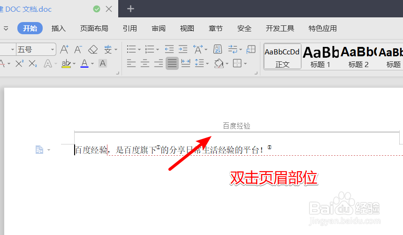The width and height of the screenshot is (403, 235).
Task: Click the paragraph layout icon left of text
Action: point(39,150)
